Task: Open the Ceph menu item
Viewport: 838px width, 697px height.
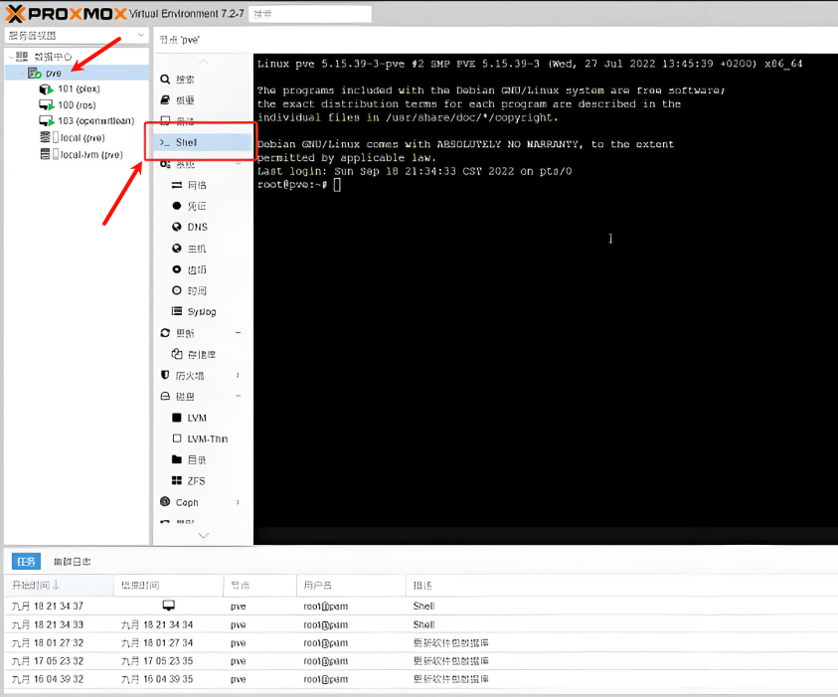Action: click(187, 502)
